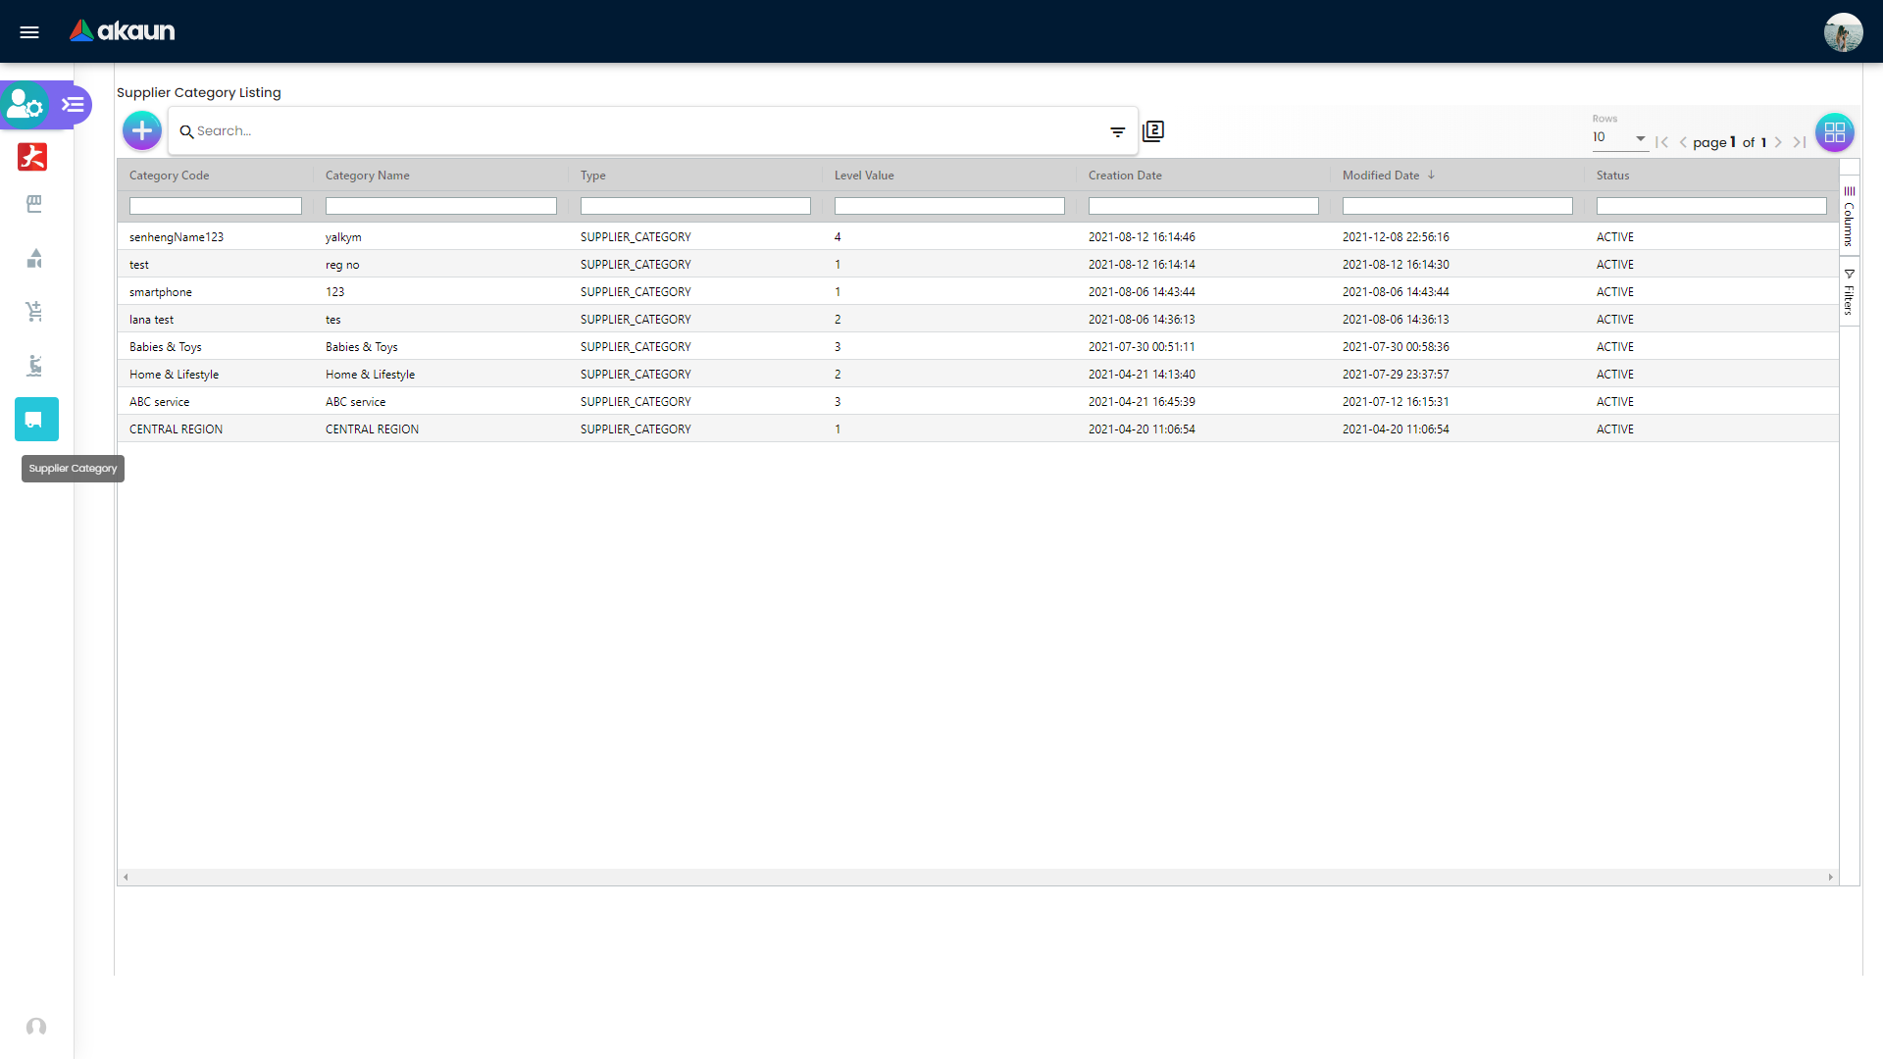Click the Category Name filter input field
The height and width of the screenshot is (1059, 1883).
[x=440, y=206]
